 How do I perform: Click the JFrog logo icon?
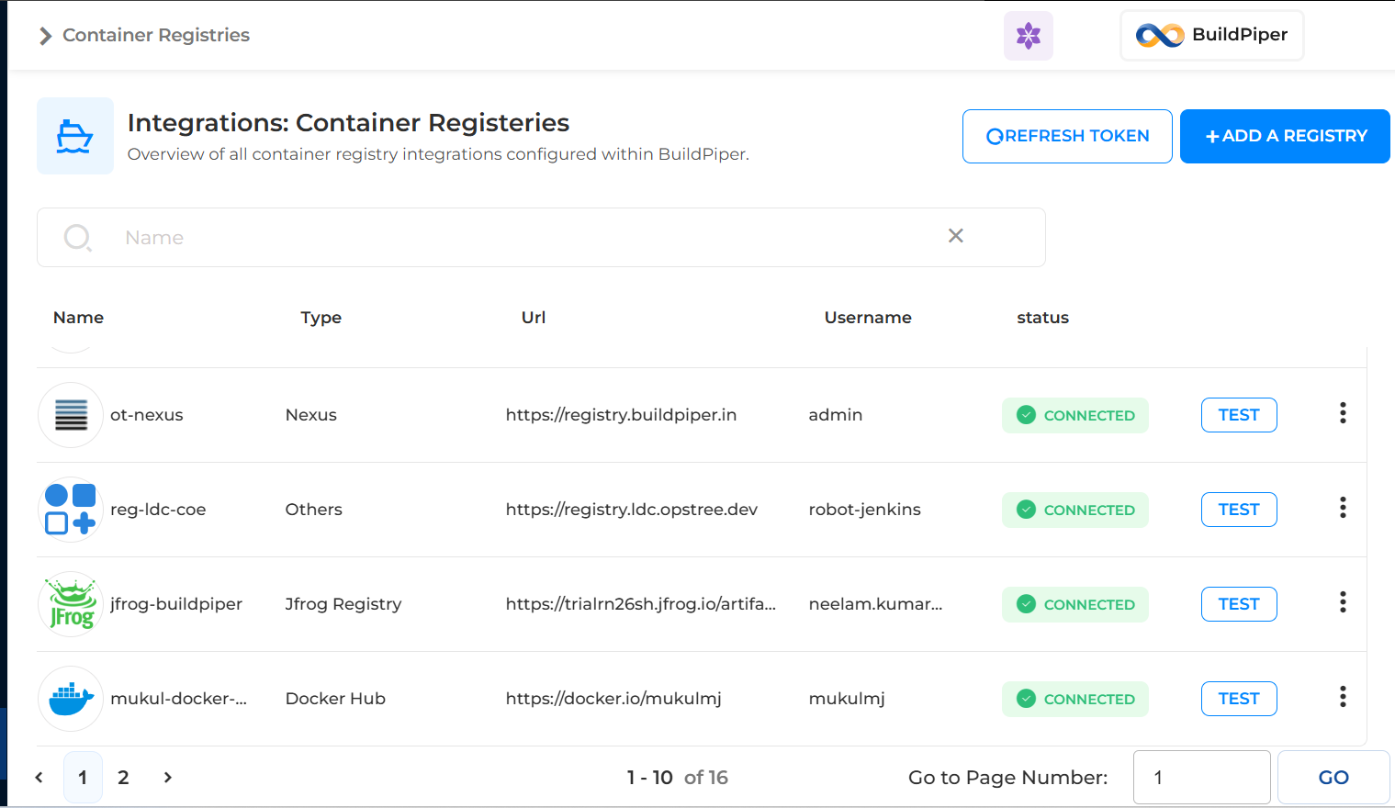tap(71, 604)
